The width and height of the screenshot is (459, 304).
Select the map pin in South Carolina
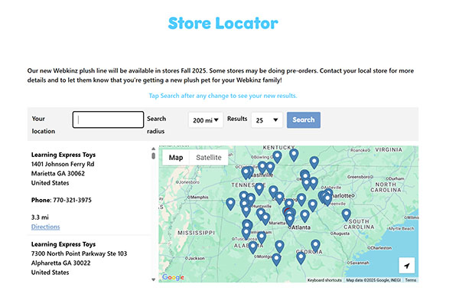point(347,215)
